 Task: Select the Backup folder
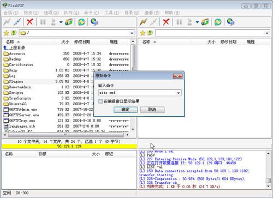[13, 59]
